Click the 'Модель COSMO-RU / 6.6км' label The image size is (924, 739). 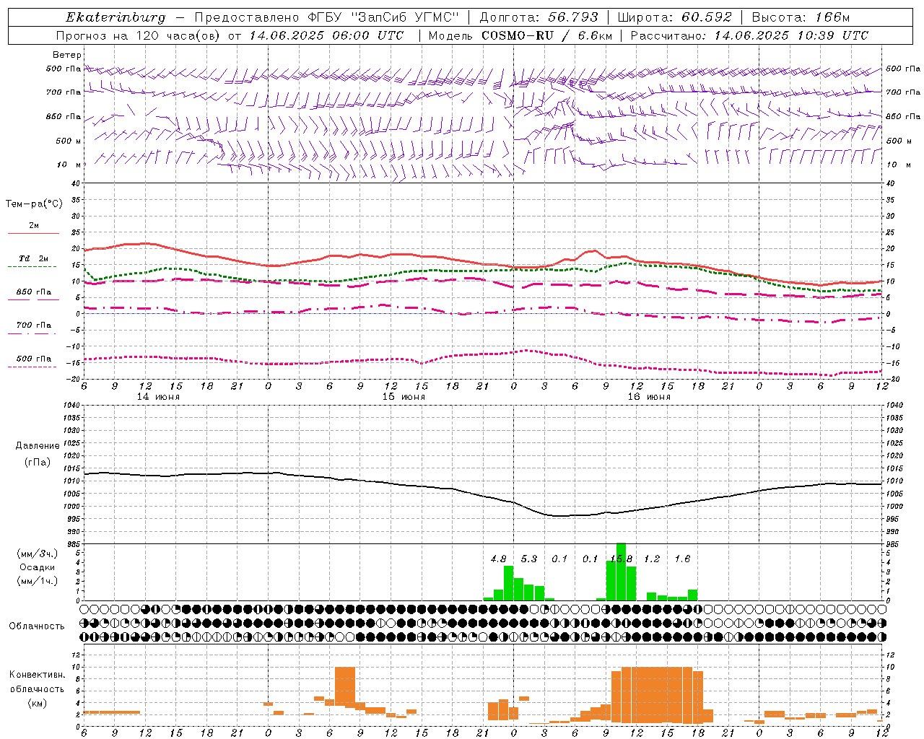click(520, 35)
